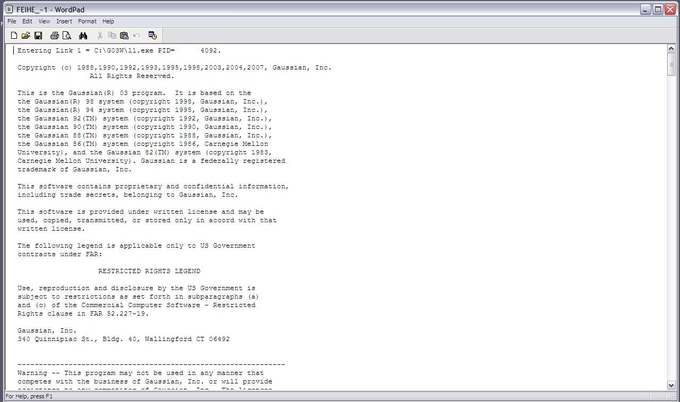The width and height of the screenshot is (680, 402).
Task: Click the line "This software is provided under written license"
Action: [140, 212]
